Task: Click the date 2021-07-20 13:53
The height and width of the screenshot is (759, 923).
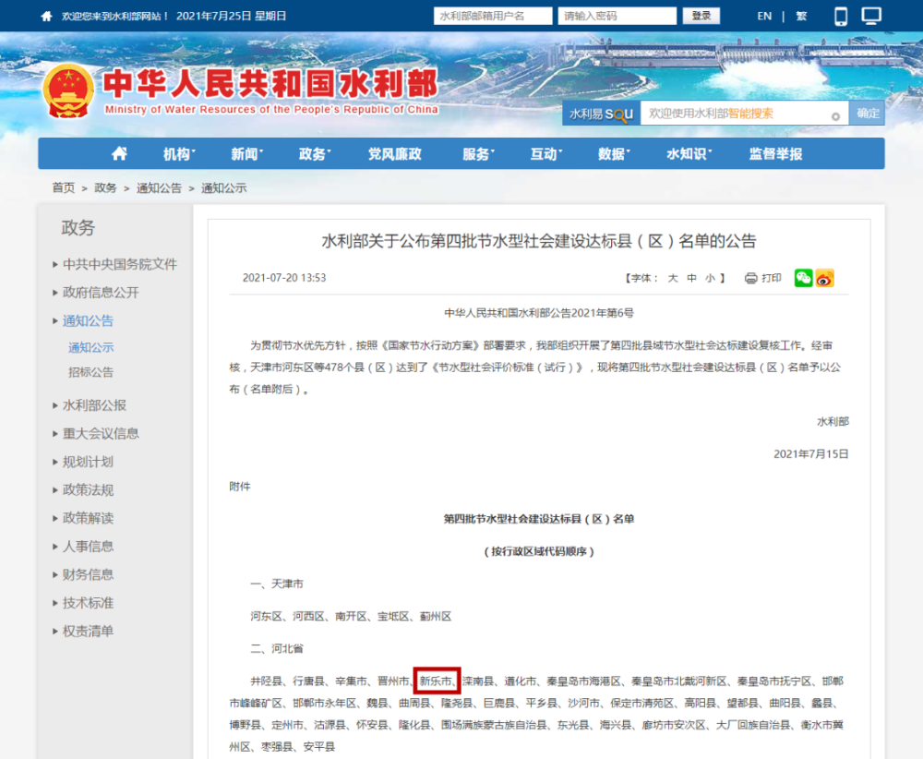Action: [284, 278]
